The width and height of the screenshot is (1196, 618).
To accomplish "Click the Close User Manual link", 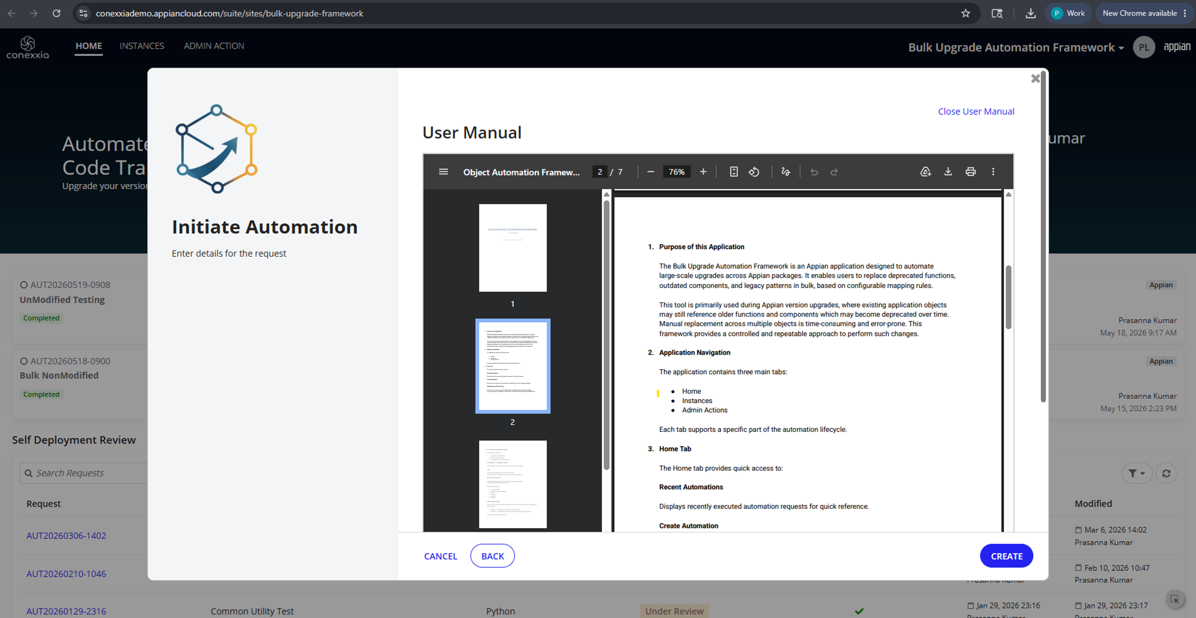I will pos(975,111).
